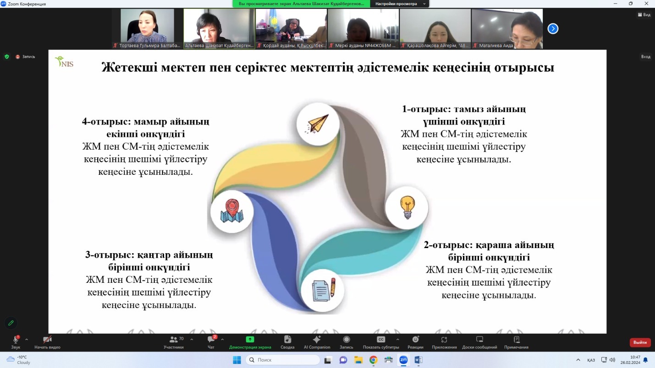Open the Участники participants panel
The height and width of the screenshot is (368, 655).
point(174,342)
